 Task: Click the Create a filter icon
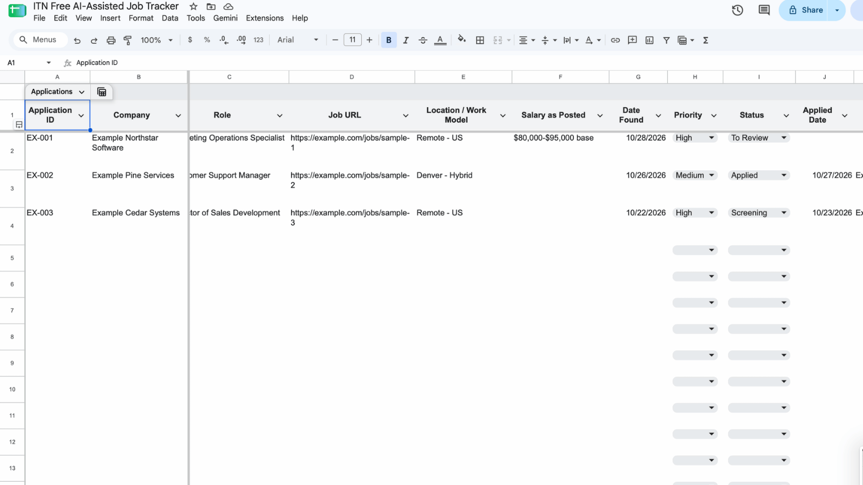667,40
